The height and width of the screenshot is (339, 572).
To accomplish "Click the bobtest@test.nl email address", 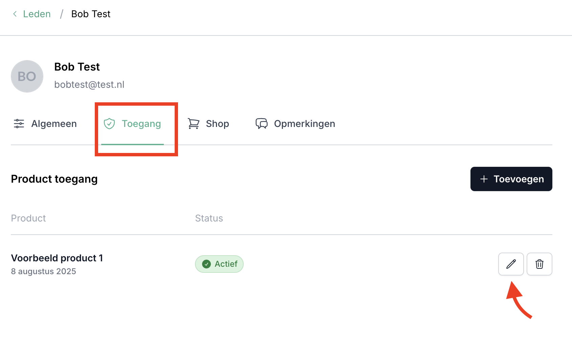I will coord(89,84).
